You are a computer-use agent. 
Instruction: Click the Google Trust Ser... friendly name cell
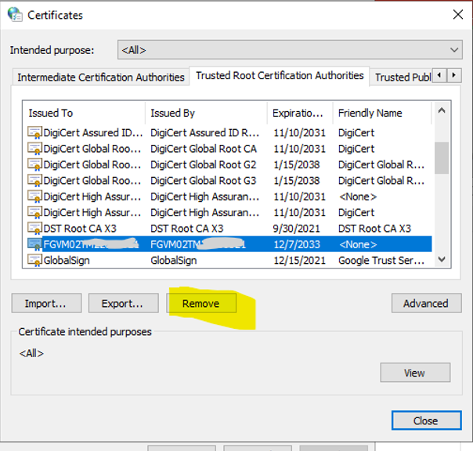[x=381, y=261]
